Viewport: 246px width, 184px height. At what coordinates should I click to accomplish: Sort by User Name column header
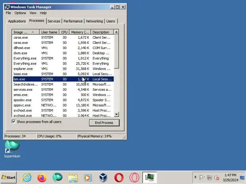[49, 32]
